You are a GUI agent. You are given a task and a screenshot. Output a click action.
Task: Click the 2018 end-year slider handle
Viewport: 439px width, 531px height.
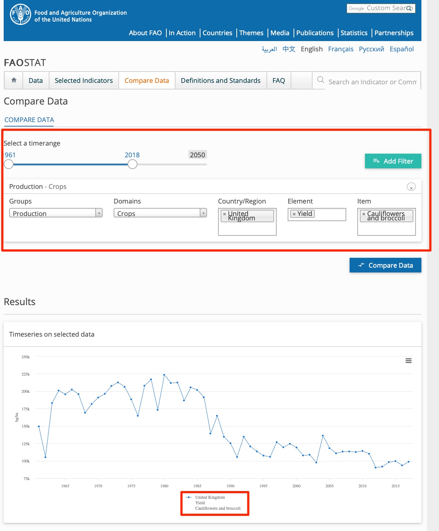(x=132, y=164)
